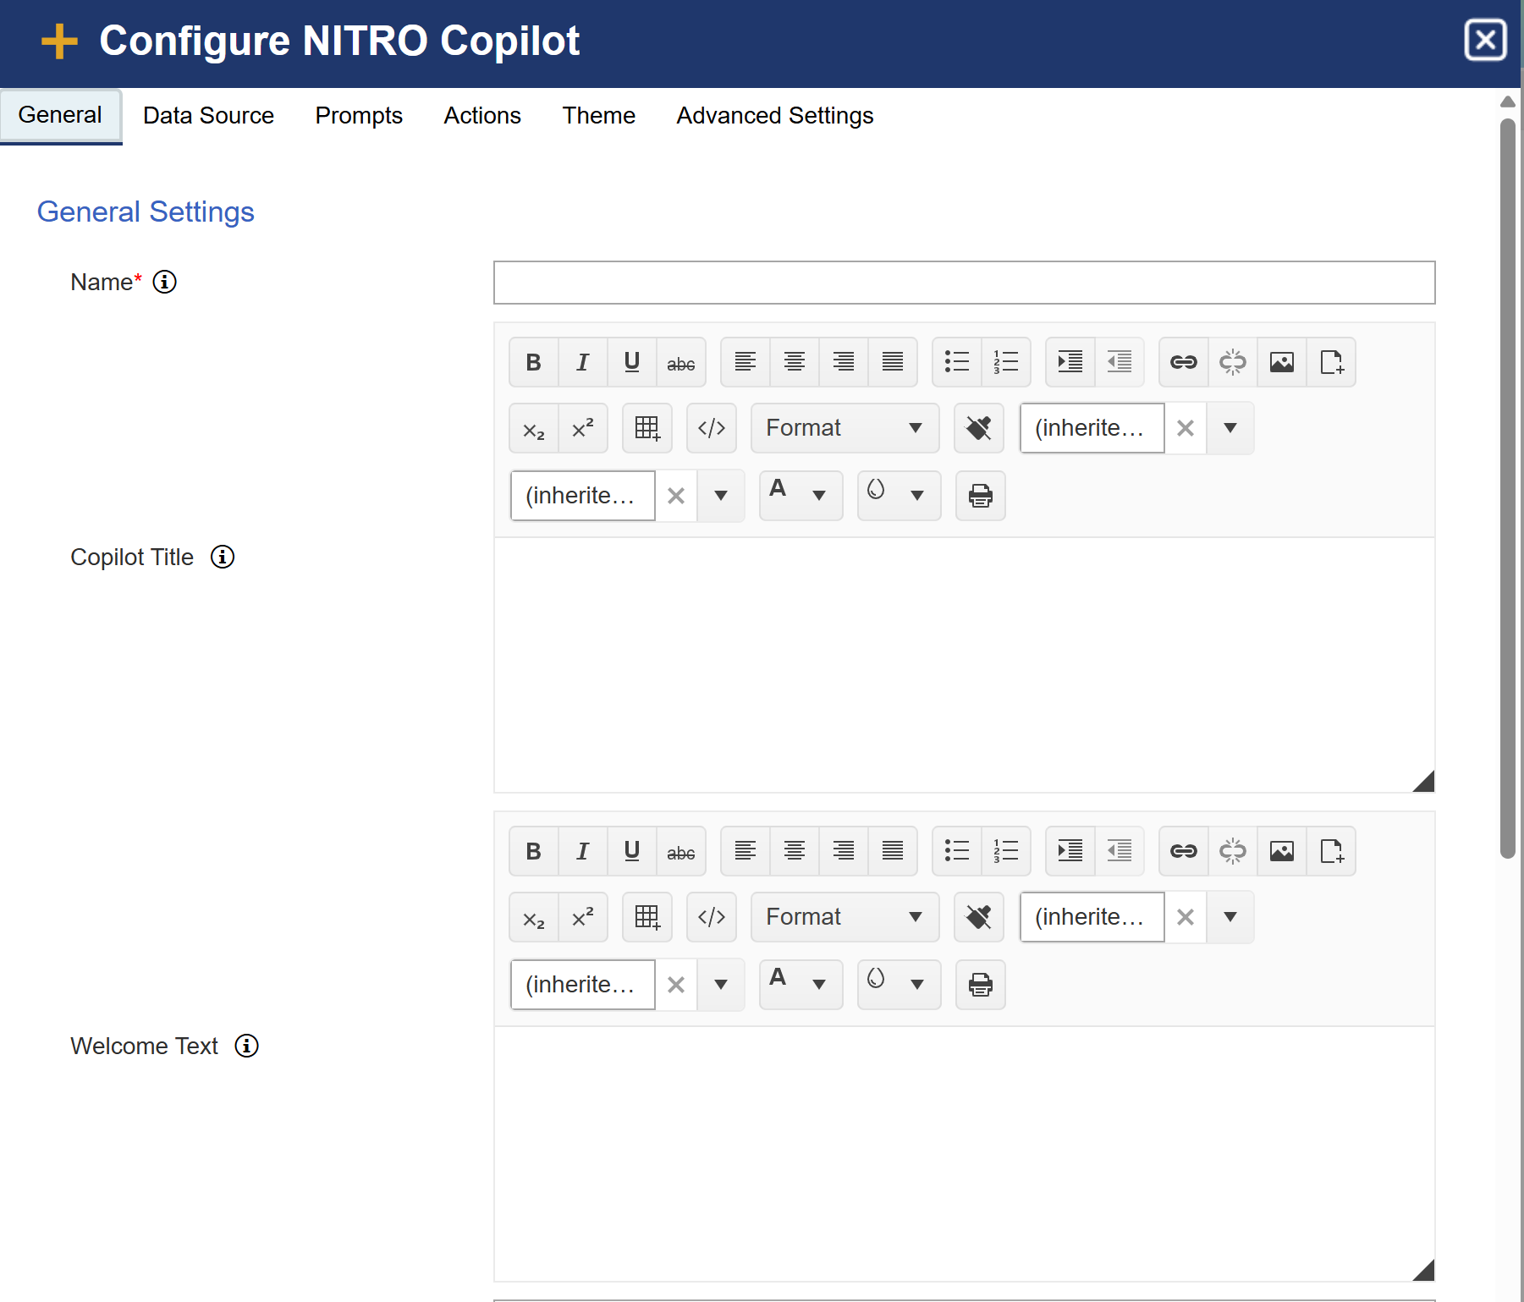This screenshot has height=1302, width=1524.
Task: Insert image in Copilot Title editor
Action: pyautogui.click(x=1281, y=362)
